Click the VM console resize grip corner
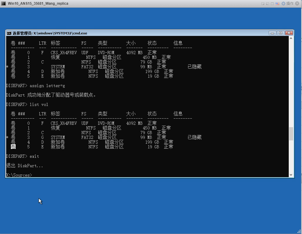302x234 pixels. pyautogui.click(x=299, y=231)
